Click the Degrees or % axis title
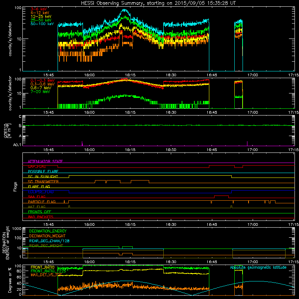The height and width of the screenshot is (299, 299). tap(10, 280)
